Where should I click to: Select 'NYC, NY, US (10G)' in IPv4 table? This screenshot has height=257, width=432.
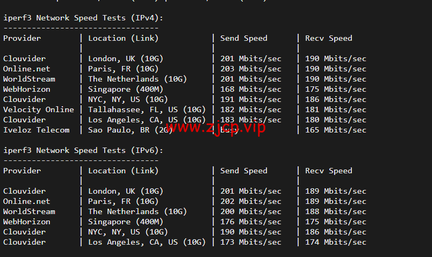click(128, 99)
